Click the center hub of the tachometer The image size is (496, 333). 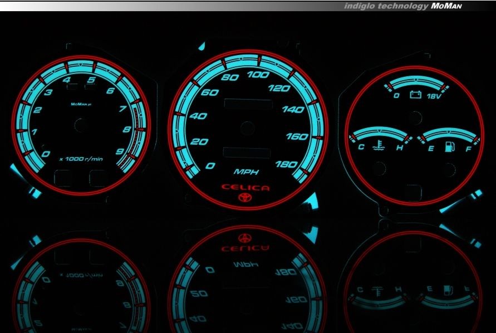[x=81, y=126]
